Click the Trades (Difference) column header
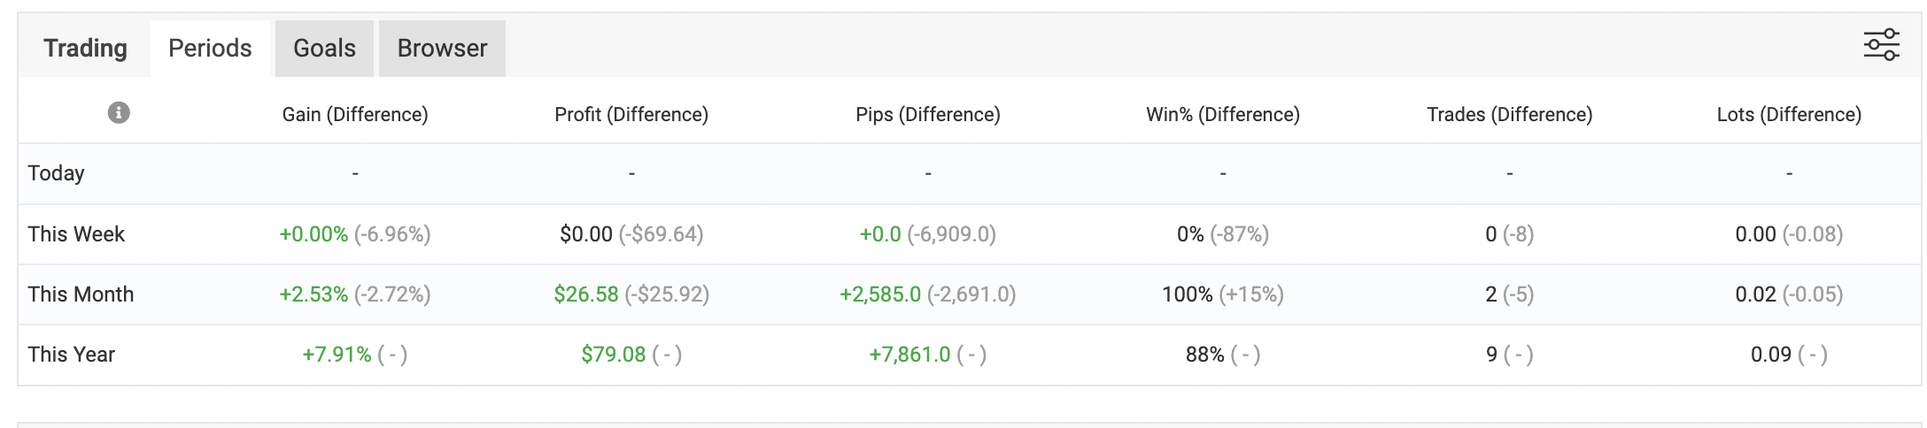Viewport: 1927px width, 428px height. 1510,114
